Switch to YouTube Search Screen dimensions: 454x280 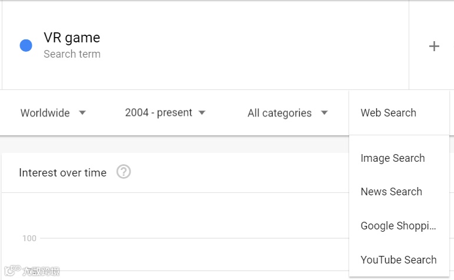[399, 260]
